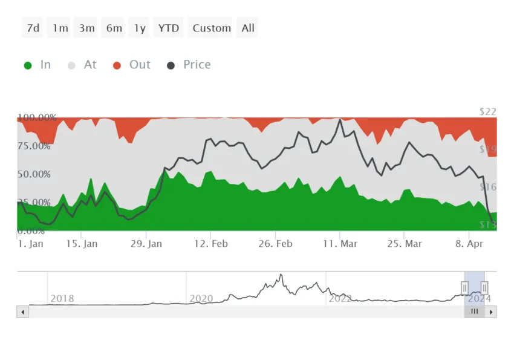Screen dimensions: 514x343
Task: Toggle the red Out series legend
Action: 131,65
